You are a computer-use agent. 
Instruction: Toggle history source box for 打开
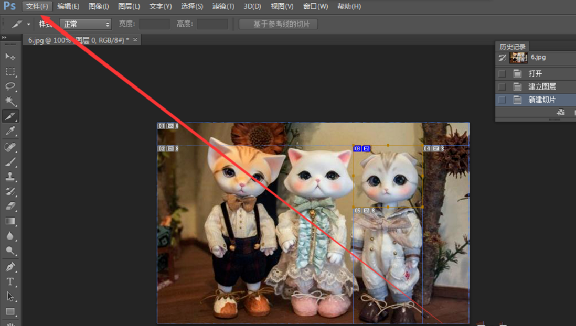(x=502, y=74)
